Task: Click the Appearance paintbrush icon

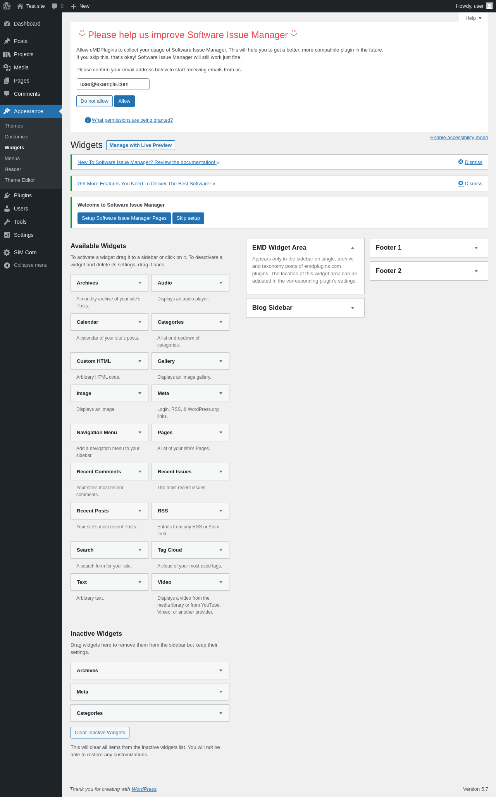Action: pos(7,111)
